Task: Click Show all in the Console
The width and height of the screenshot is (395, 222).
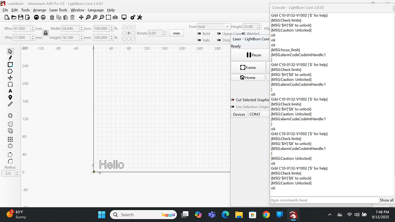Action: tap(386, 200)
